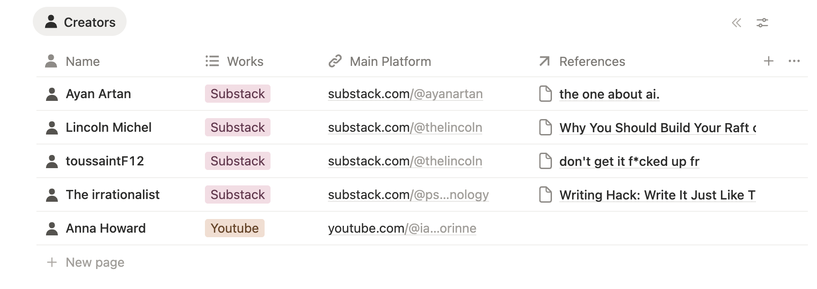The image size is (817, 289).
Task: Open substack.com/@ayanartan link
Action: click(405, 94)
